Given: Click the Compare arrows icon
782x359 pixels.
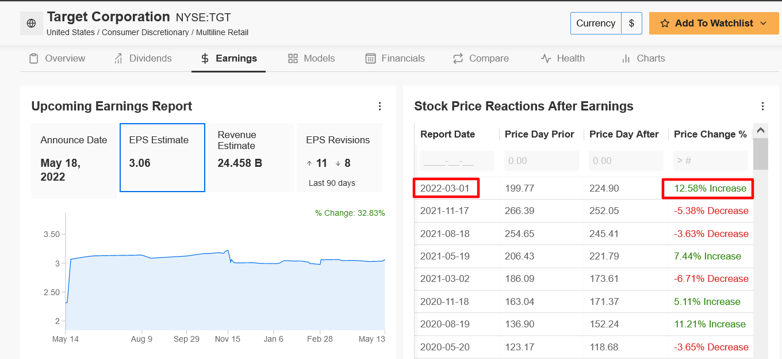Looking at the screenshot, I should 457,58.
